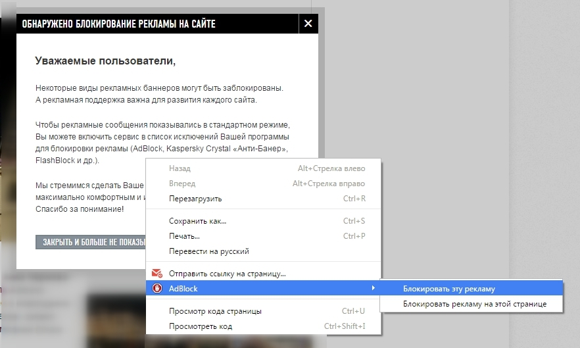Expand the AdBlock submenu arrow
The width and height of the screenshot is (580, 348).
(x=374, y=288)
